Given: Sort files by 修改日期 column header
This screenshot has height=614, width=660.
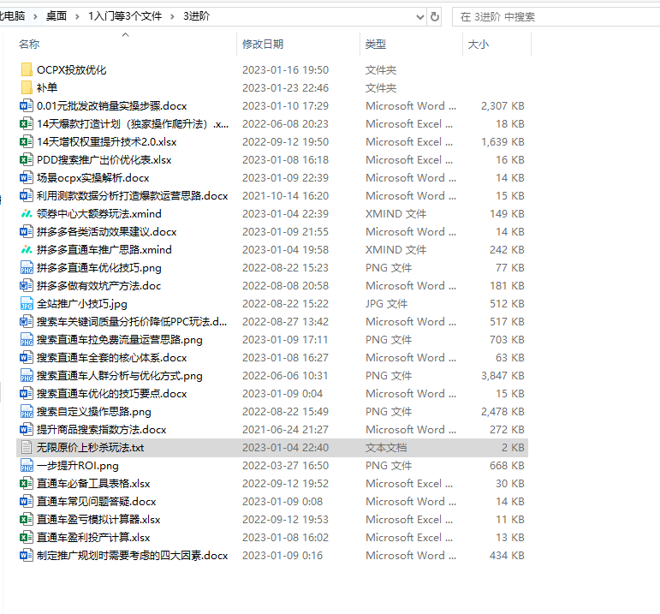Looking at the screenshot, I should (x=263, y=44).
